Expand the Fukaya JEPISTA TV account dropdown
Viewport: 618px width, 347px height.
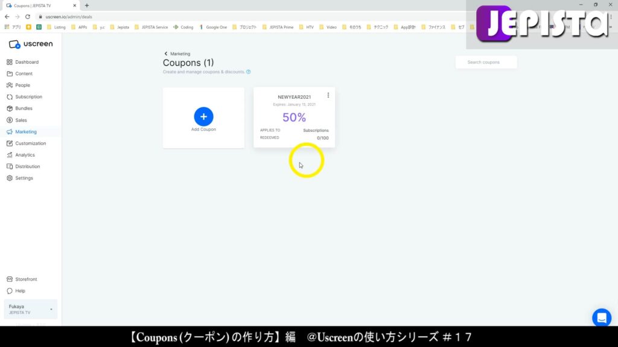(30, 309)
